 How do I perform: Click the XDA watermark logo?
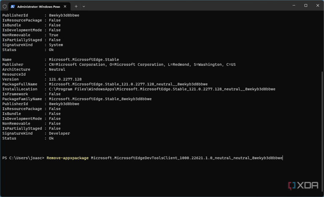click(x=303, y=186)
